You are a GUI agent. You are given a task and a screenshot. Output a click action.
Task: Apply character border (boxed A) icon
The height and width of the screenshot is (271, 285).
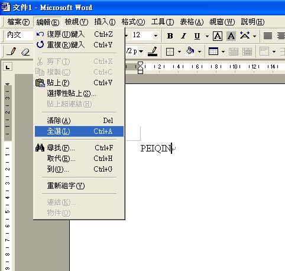pos(218,36)
